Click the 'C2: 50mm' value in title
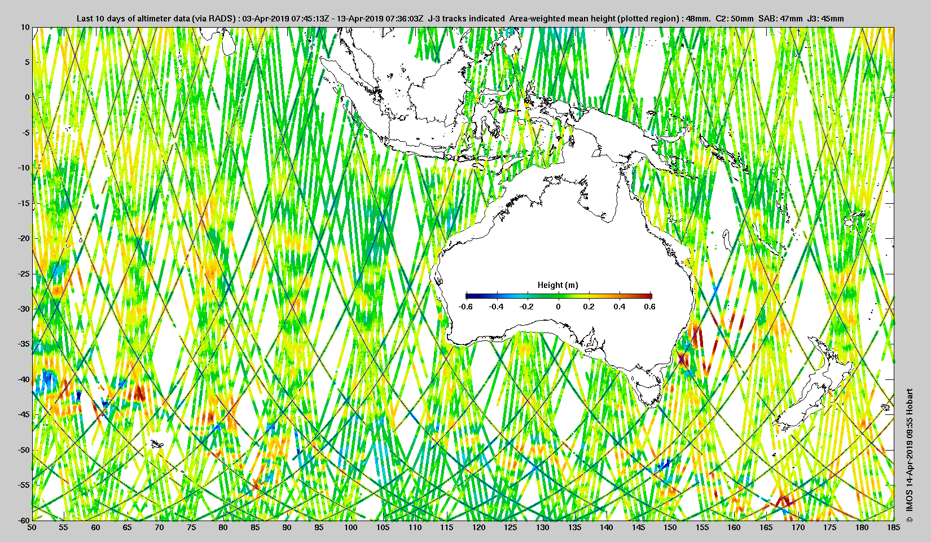The width and height of the screenshot is (931, 542). tap(734, 18)
